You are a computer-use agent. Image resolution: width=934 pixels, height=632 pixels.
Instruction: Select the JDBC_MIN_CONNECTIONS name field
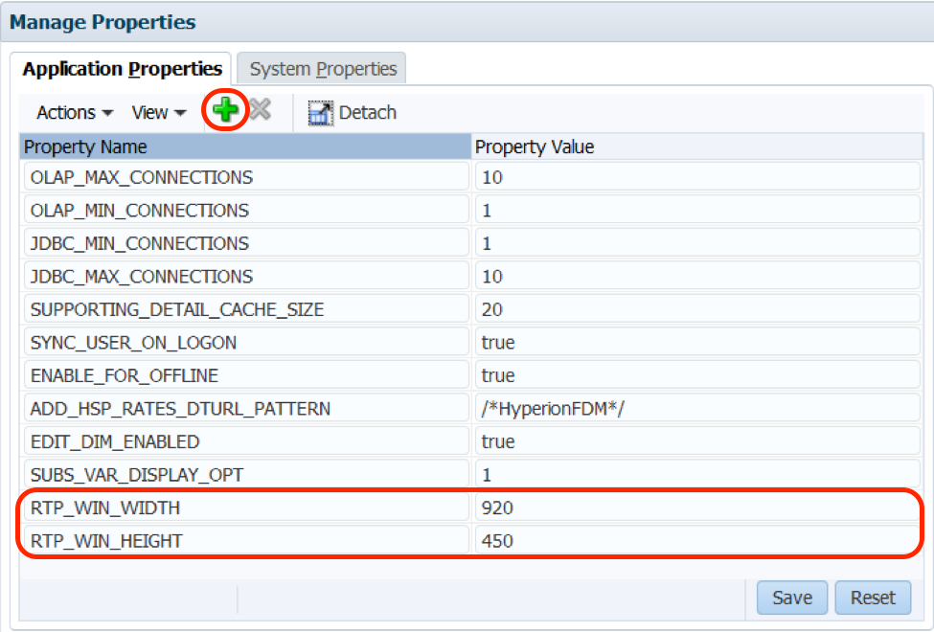click(x=245, y=243)
